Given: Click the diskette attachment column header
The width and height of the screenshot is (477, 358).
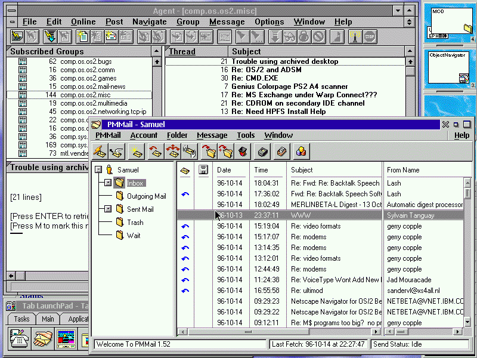Looking at the screenshot, I should tap(203, 170).
